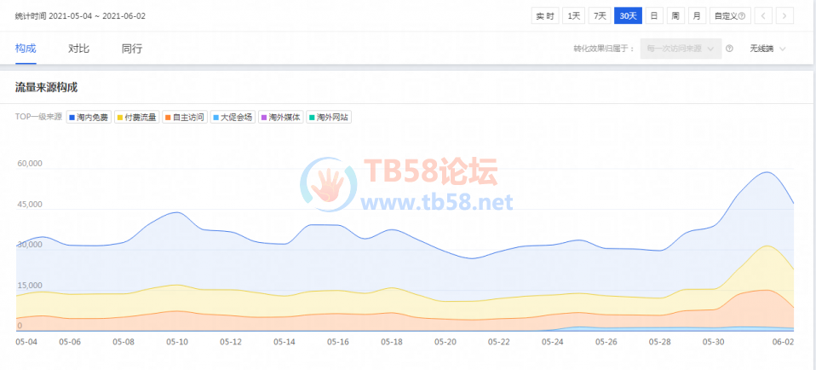
Task: Switch to the 对比 tab
Action: pyautogui.click(x=78, y=49)
